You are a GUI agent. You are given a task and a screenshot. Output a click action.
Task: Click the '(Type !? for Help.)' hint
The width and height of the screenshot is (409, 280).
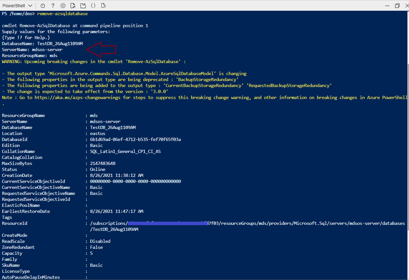click(26, 38)
